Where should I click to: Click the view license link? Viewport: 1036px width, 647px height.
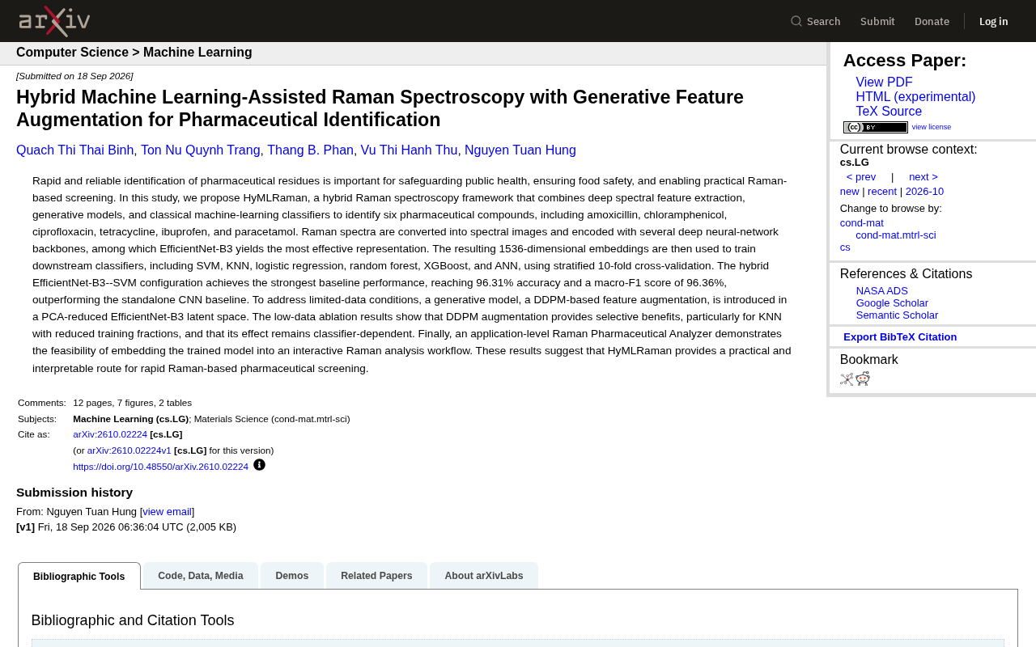click(x=932, y=127)
